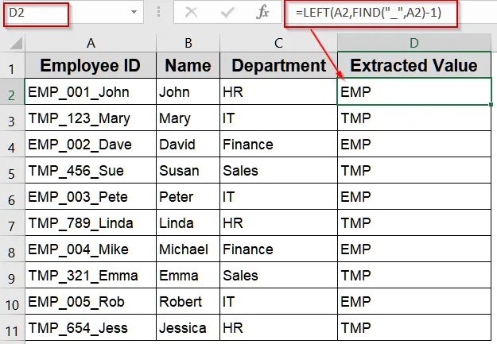Select column A header
This screenshot has height=344, width=497.
pos(91,43)
